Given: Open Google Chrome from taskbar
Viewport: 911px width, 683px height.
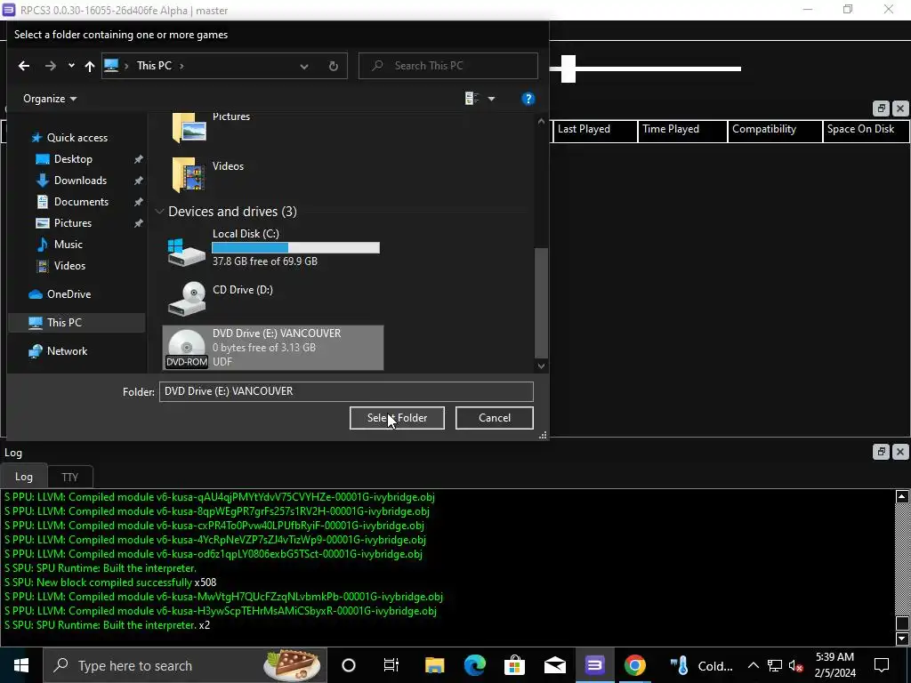Looking at the screenshot, I should point(634,665).
